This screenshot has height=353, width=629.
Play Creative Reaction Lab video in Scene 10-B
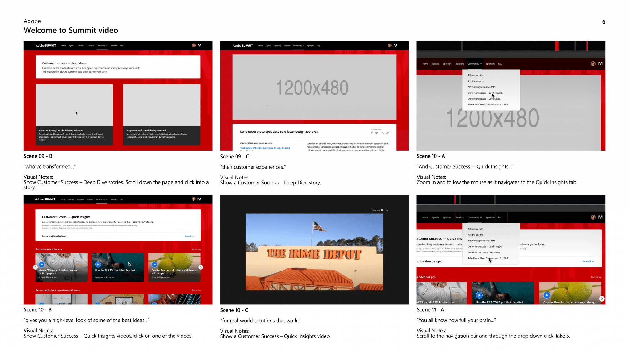[154, 264]
